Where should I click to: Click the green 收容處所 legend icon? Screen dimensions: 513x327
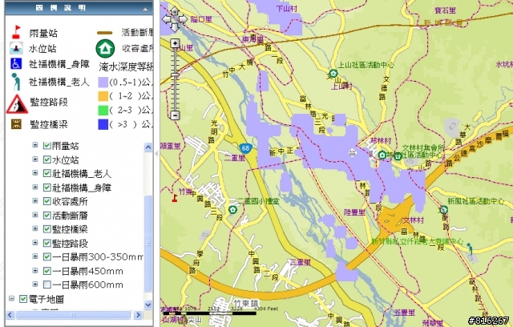pos(105,48)
